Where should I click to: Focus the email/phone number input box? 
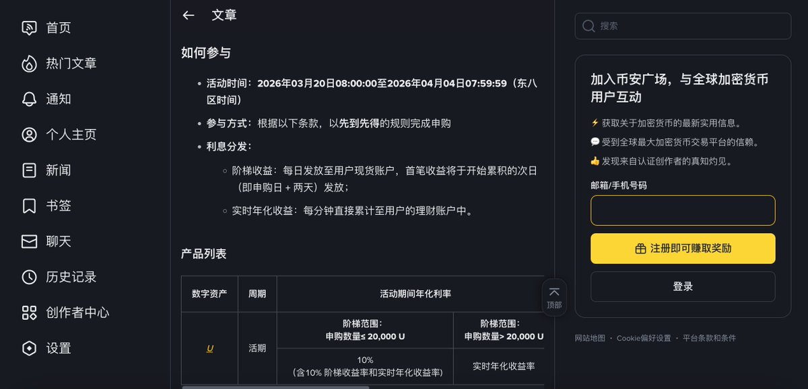(x=683, y=210)
